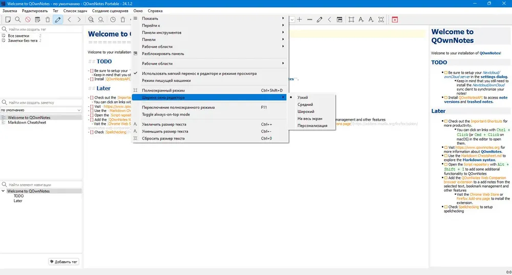Open the 'Создание сценариев' menu
Image resolution: width=512 pixels, height=275 pixels.
pos(110,11)
